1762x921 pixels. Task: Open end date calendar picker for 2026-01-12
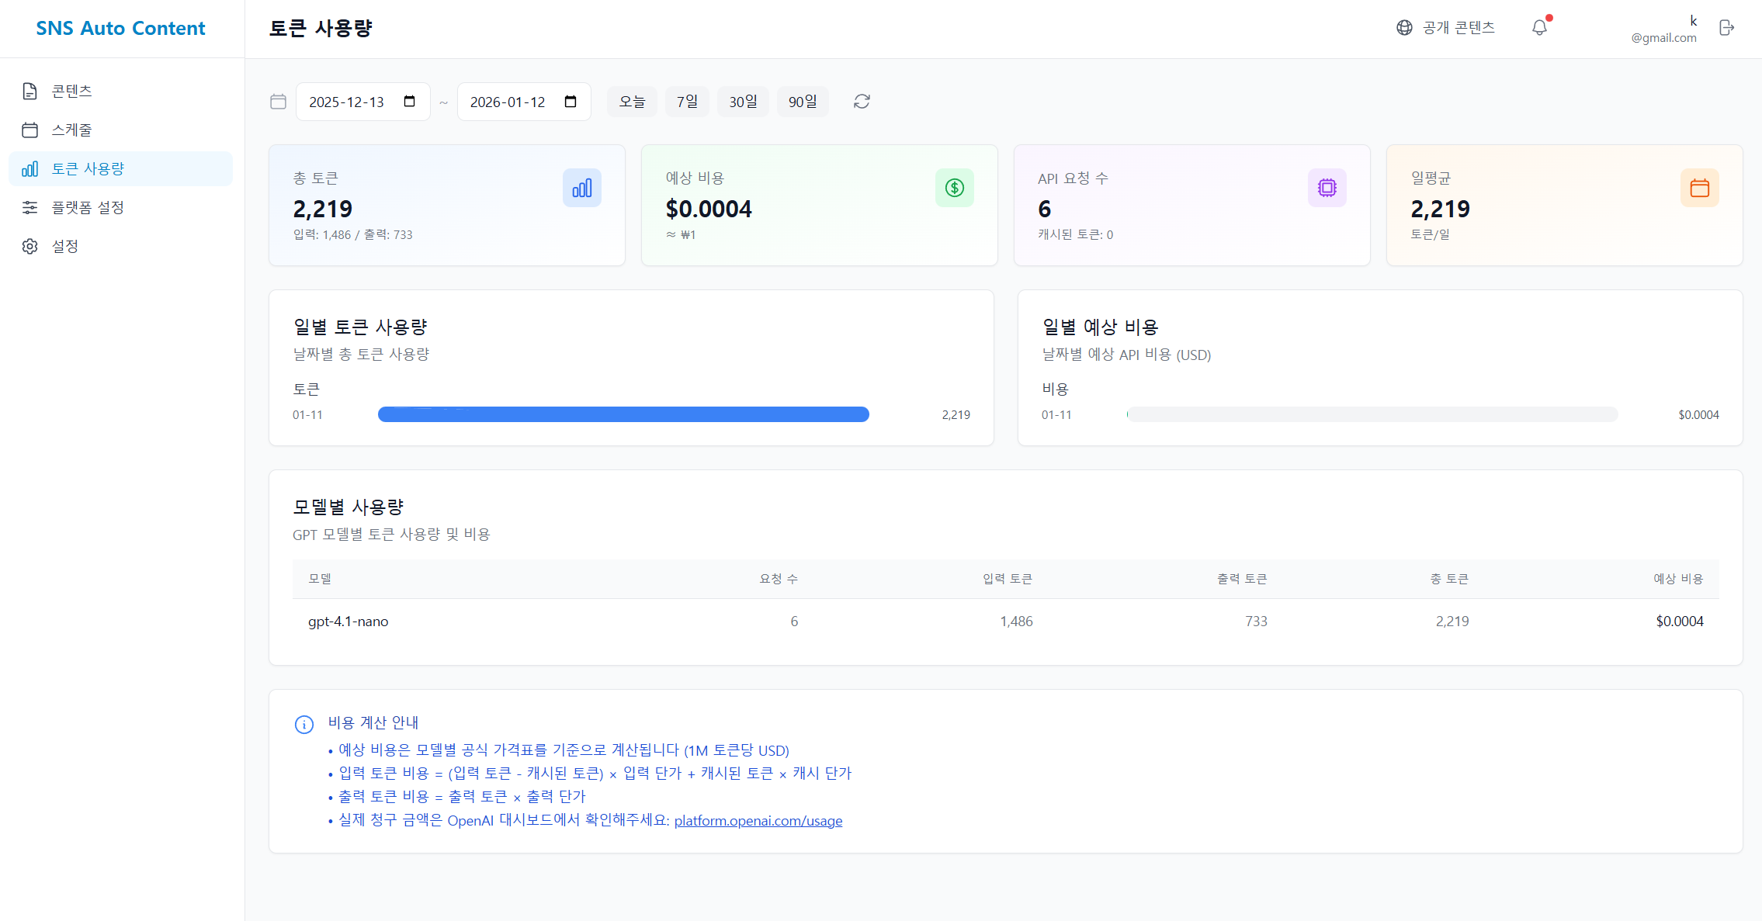[x=571, y=102]
